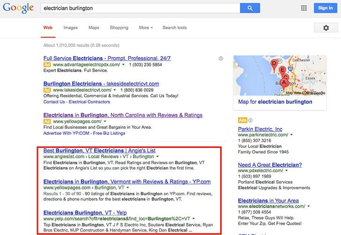Click map pin E
This screenshot has width=341, height=235.
(x=282, y=71)
